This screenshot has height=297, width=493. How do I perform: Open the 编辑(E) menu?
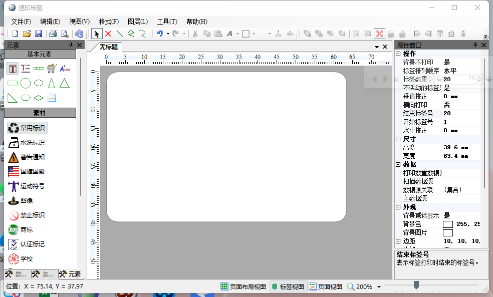coord(50,22)
